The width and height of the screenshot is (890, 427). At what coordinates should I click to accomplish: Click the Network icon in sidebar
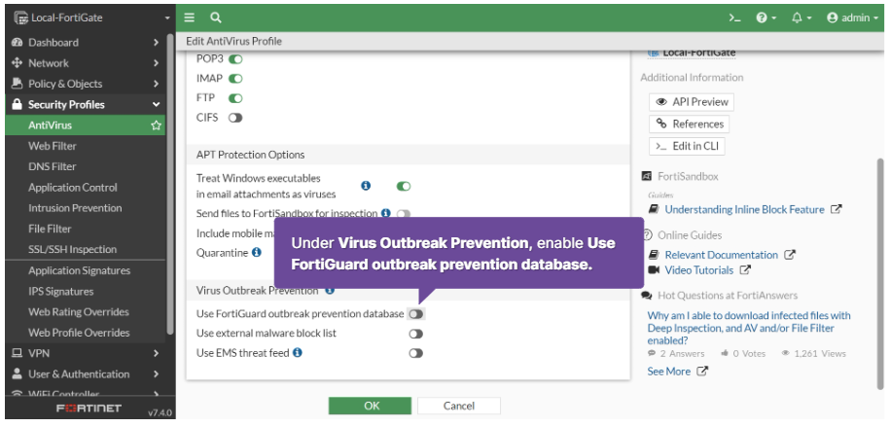pyautogui.click(x=18, y=63)
